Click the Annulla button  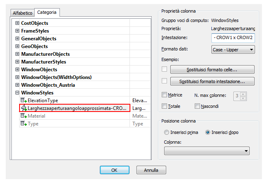[151, 170]
